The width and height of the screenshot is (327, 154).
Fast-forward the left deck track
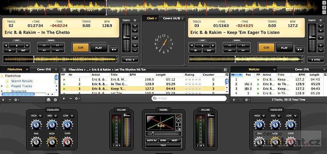click(58, 50)
